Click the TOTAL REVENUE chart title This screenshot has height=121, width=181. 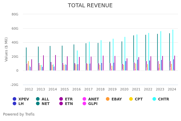[x=90, y=5]
